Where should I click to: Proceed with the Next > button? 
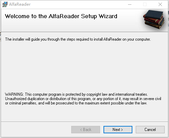pos(118,130)
